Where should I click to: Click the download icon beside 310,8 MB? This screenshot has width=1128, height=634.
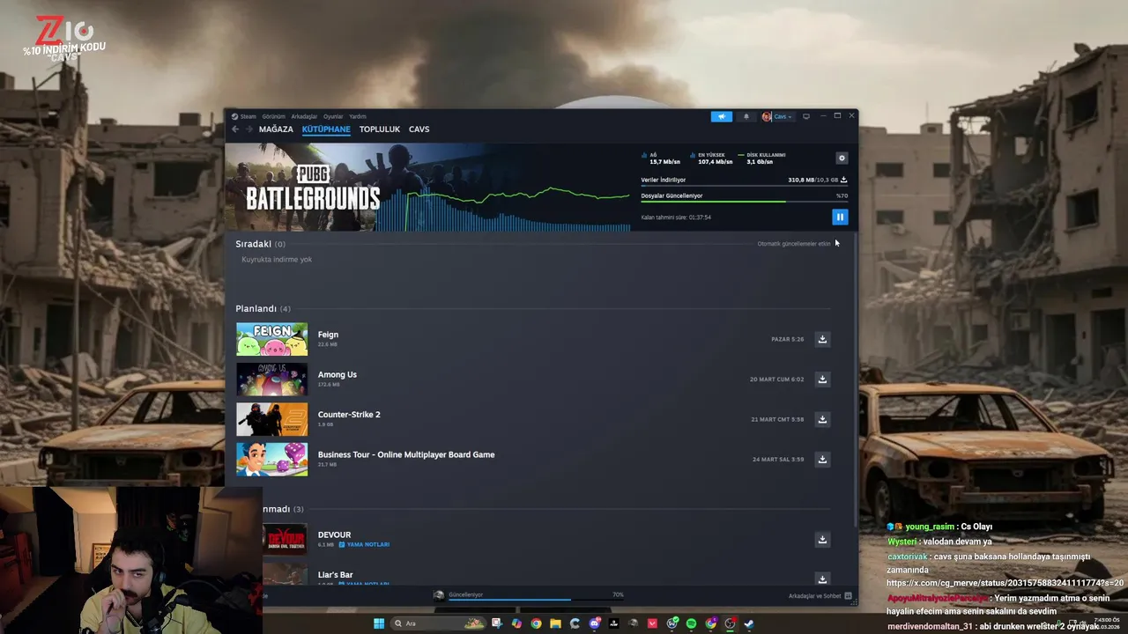843,180
